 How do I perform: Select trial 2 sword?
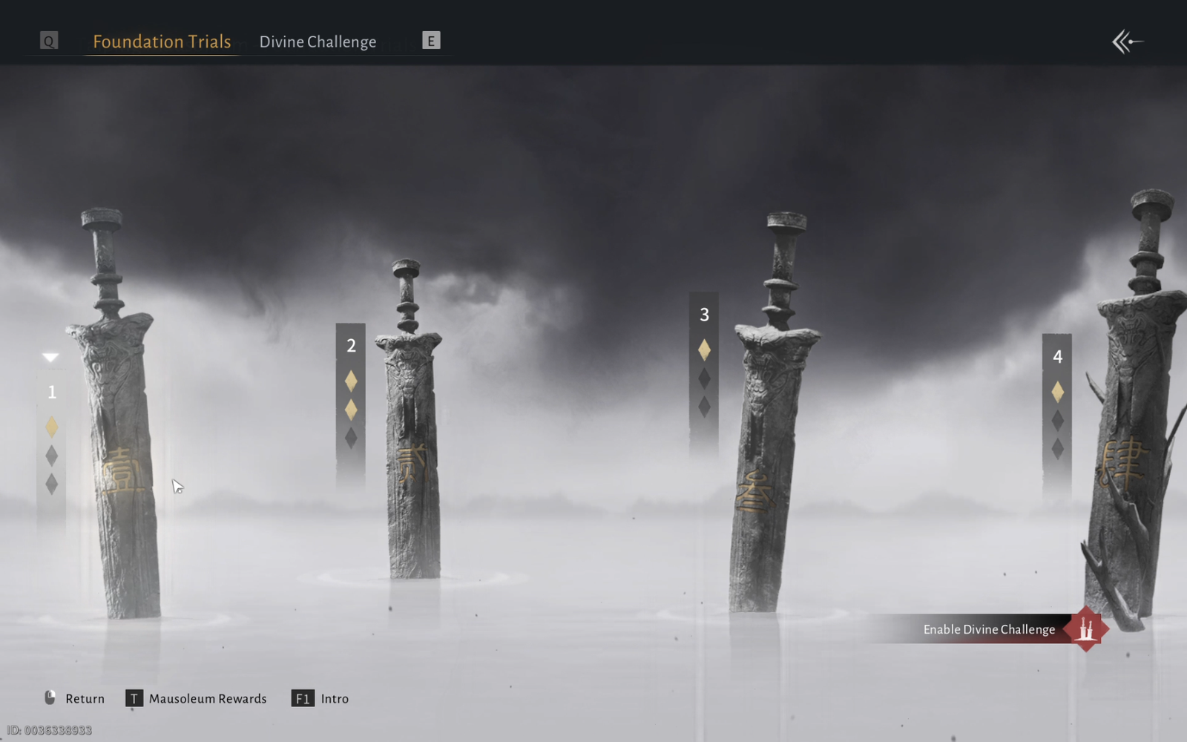410,419
